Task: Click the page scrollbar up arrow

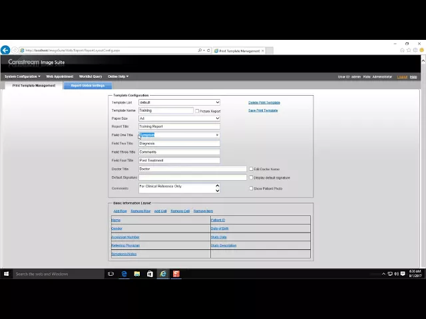Action: coord(423,61)
